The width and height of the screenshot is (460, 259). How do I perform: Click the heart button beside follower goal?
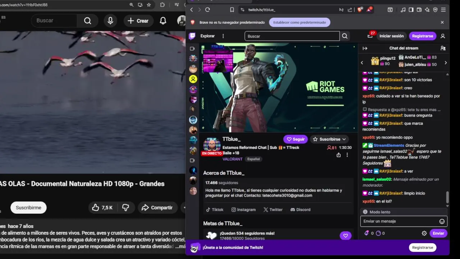345,236
